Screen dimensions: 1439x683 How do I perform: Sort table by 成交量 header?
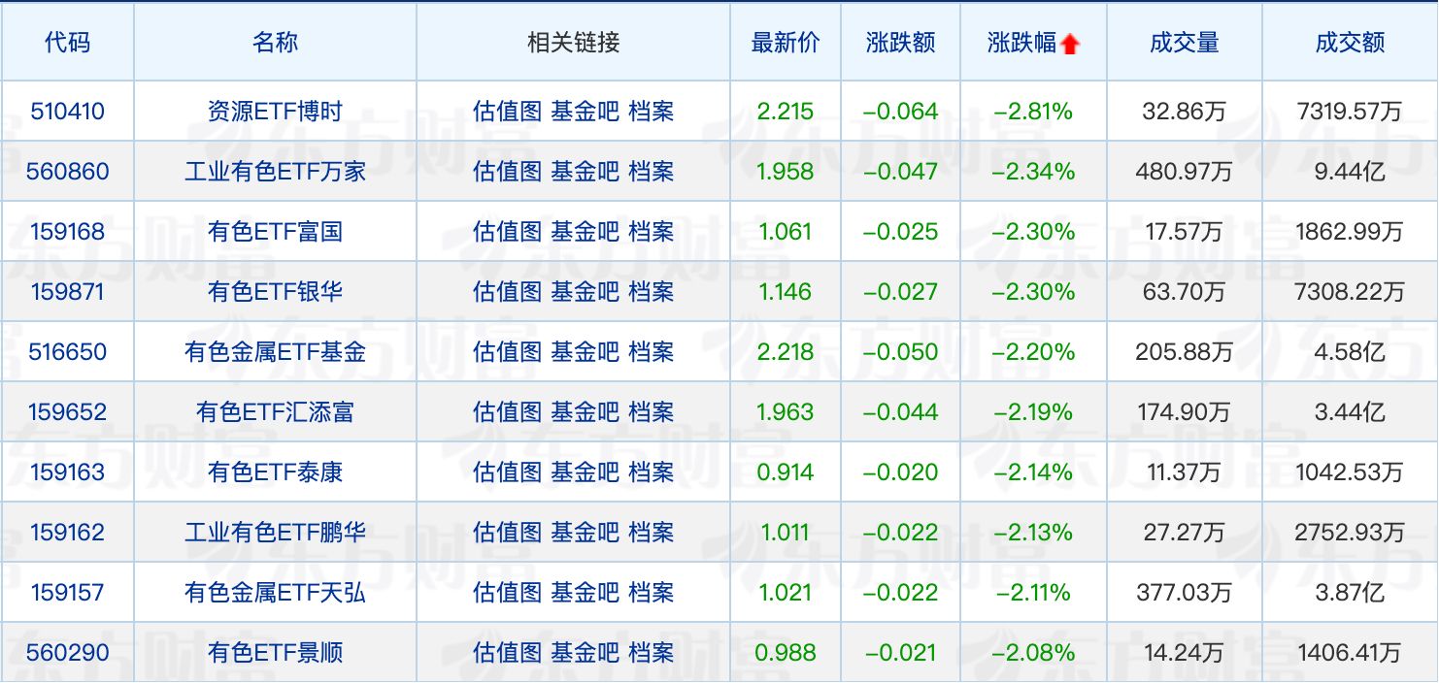[x=1184, y=43]
